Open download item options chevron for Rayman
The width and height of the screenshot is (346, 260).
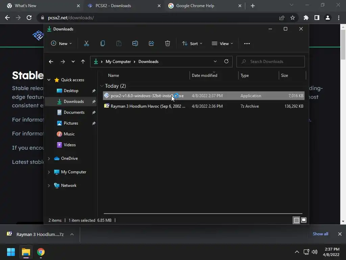[72, 234]
